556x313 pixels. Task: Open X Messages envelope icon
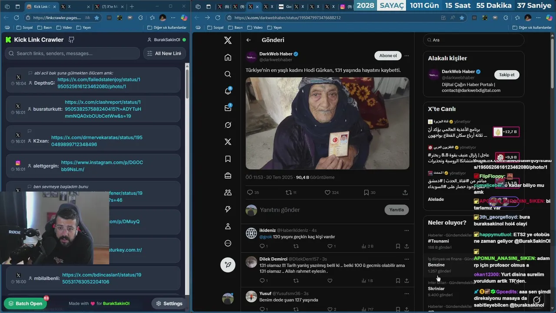coord(228,108)
